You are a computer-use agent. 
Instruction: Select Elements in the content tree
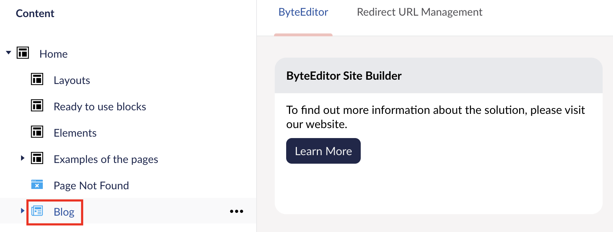pyautogui.click(x=75, y=133)
